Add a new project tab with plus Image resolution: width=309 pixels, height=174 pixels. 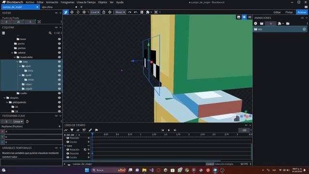coord(82,7)
